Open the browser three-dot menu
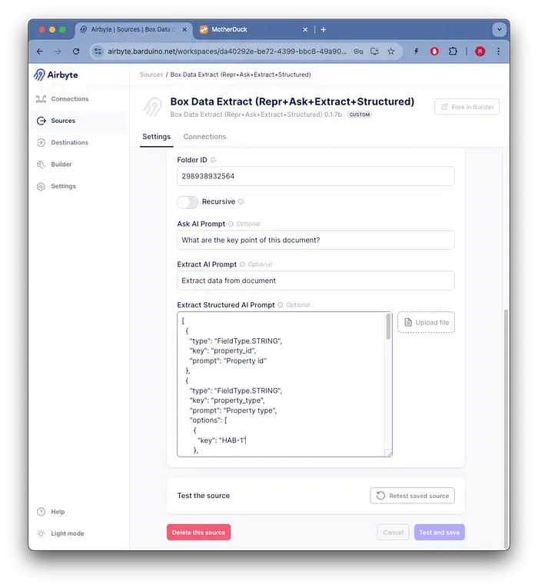The width and height of the screenshot is (538, 588). (x=498, y=51)
